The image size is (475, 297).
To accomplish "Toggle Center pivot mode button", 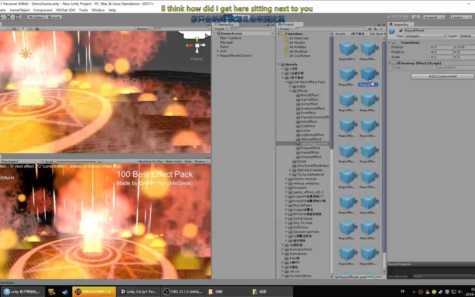I will pos(36,17).
